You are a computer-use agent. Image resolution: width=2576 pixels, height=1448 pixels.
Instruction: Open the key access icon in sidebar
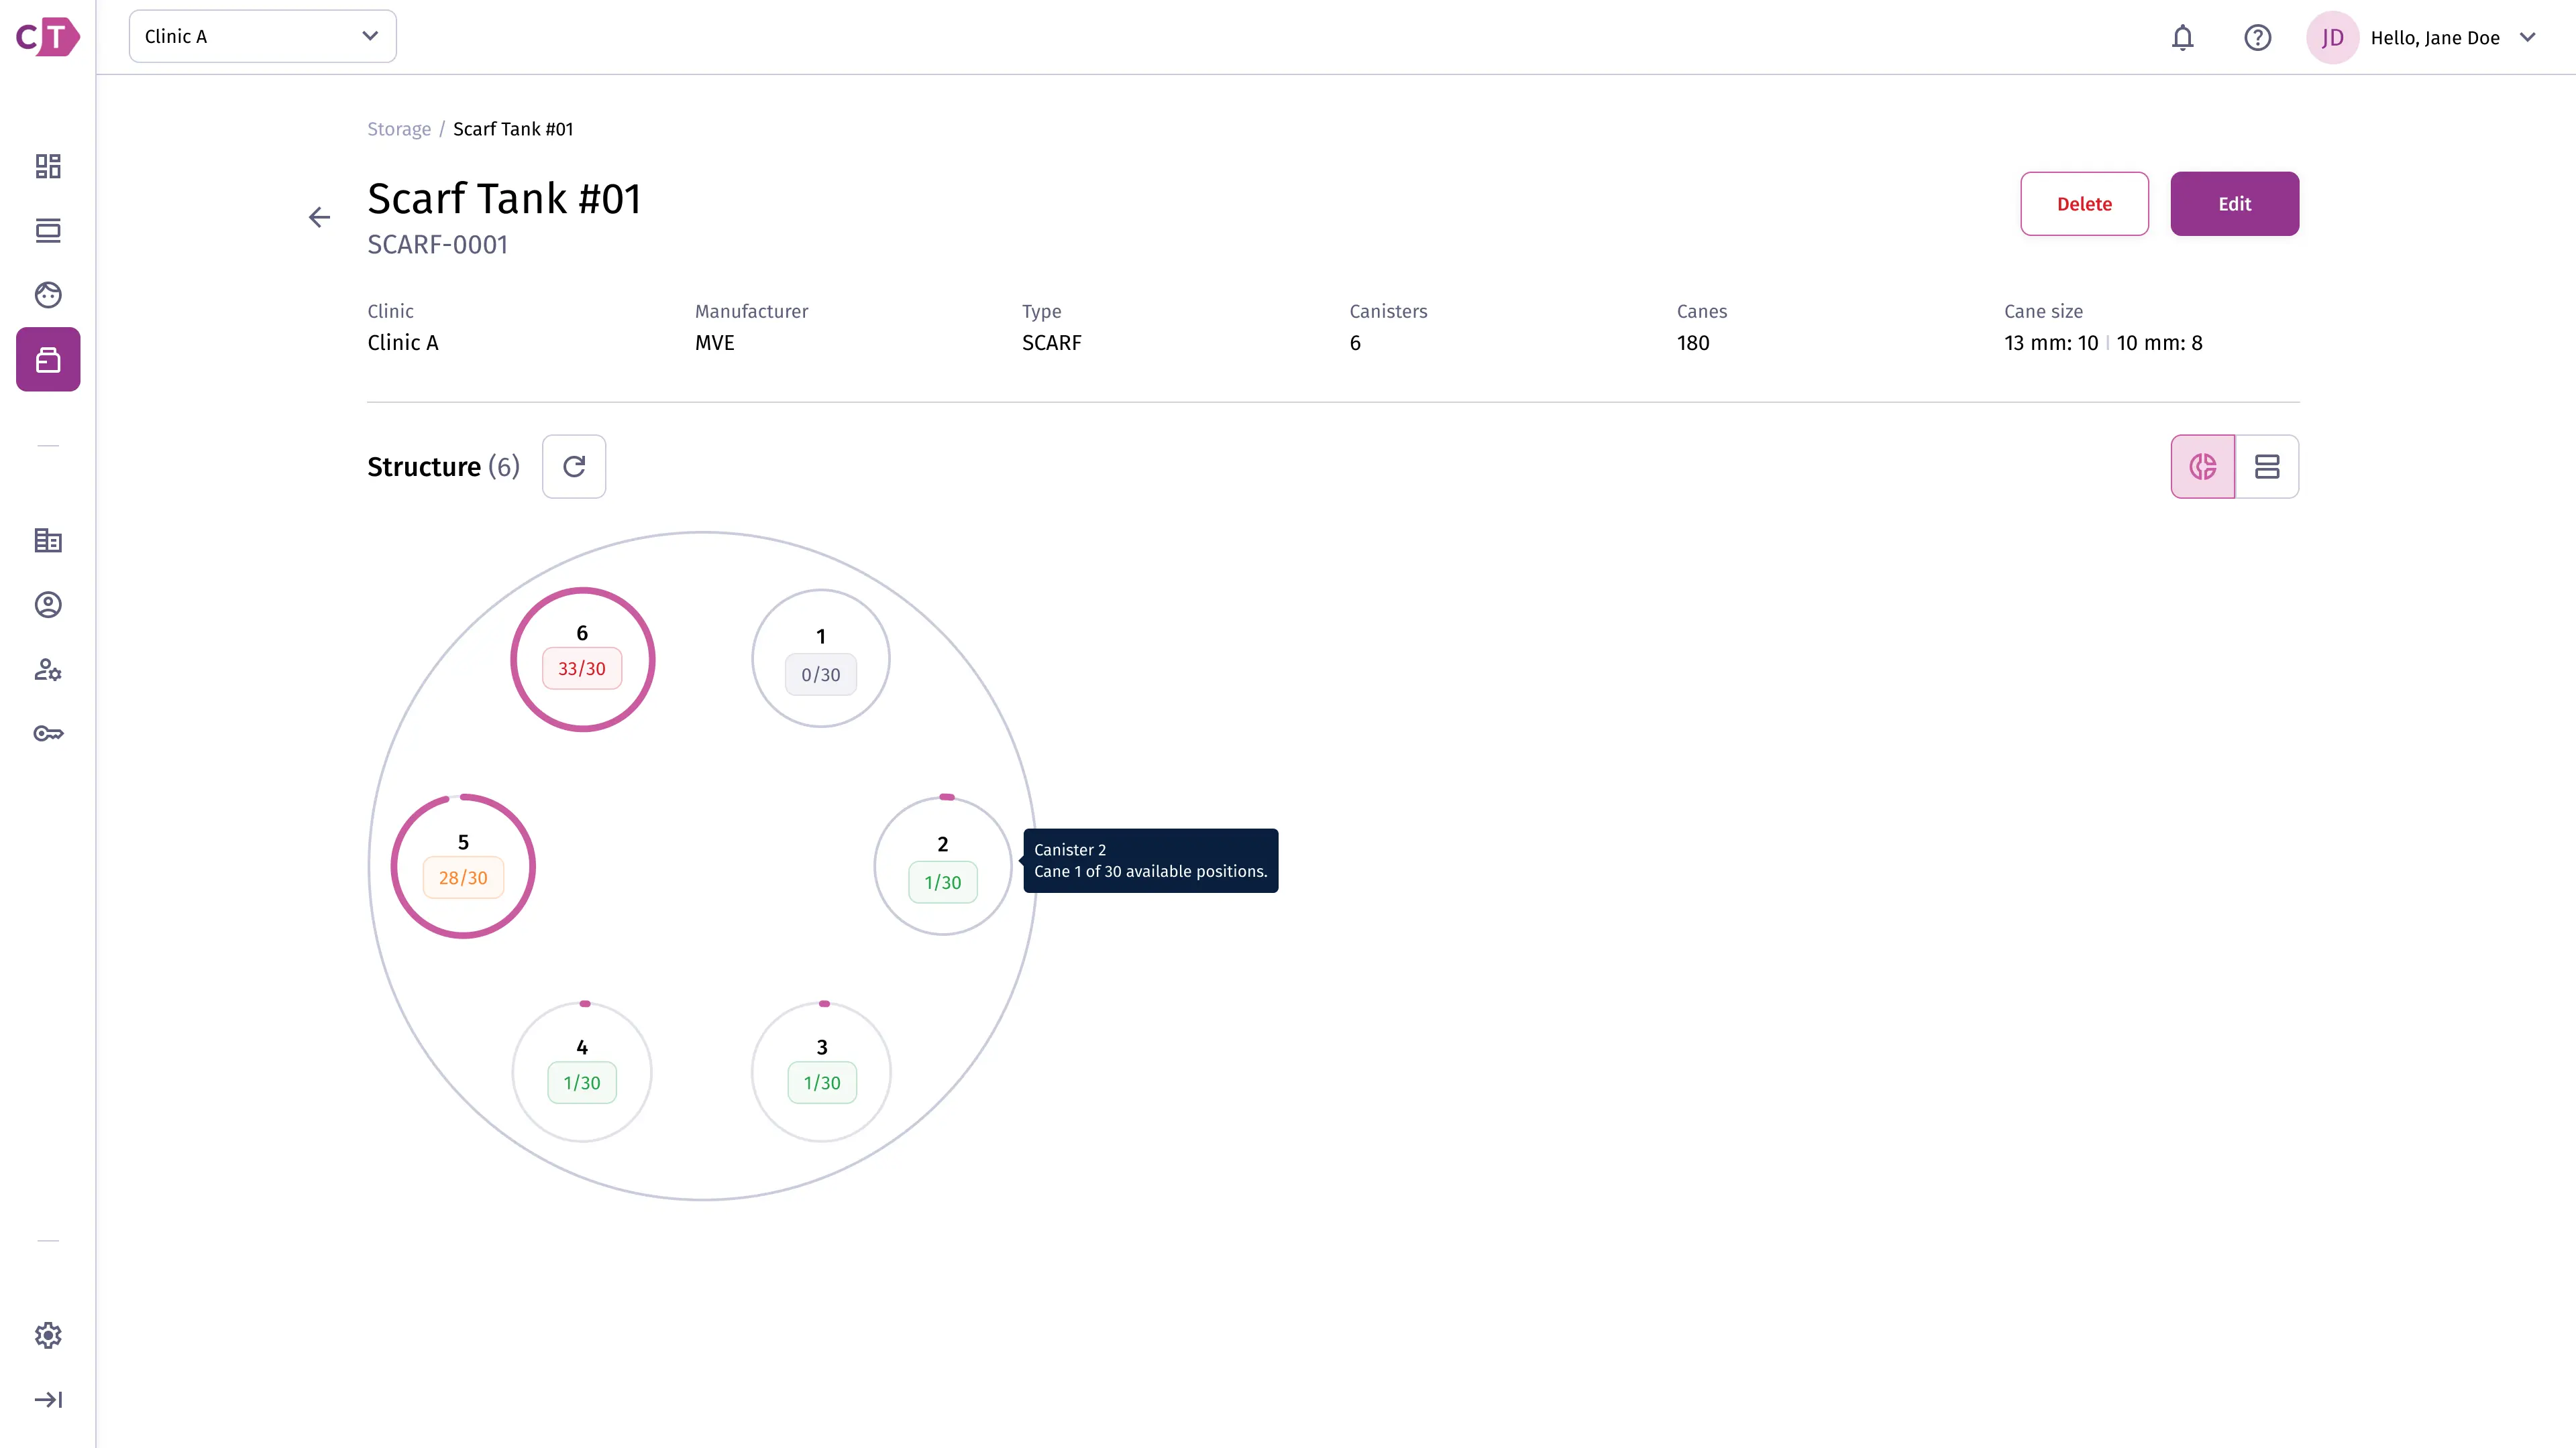[48, 733]
